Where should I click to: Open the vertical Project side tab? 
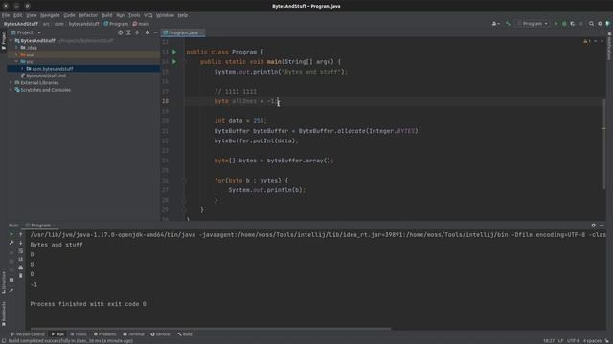pyautogui.click(x=4, y=40)
